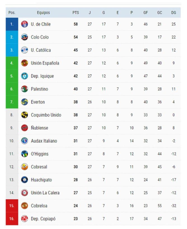Open the Dep. Iquique team link
This screenshot has width=187, height=229.
click(x=42, y=76)
